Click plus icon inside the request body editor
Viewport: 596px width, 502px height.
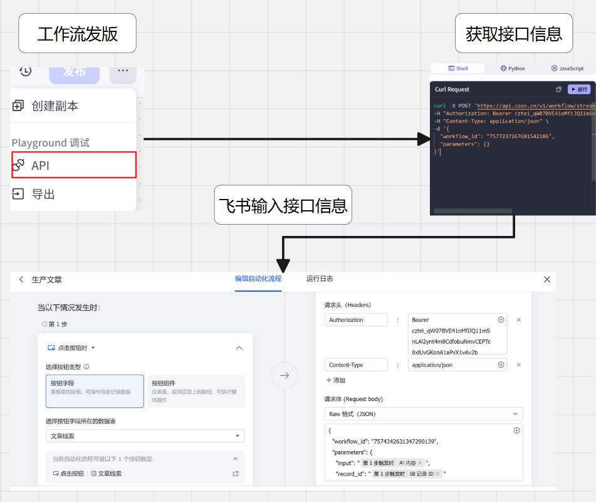516,430
